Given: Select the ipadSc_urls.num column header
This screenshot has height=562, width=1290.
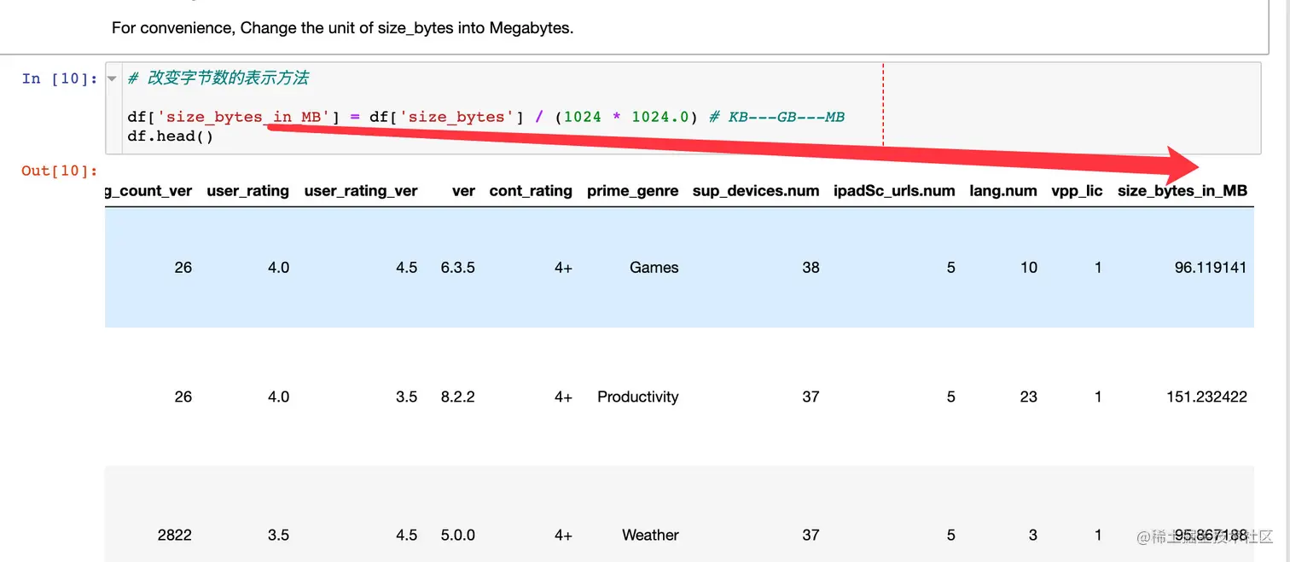Looking at the screenshot, I should click(894, 191).
